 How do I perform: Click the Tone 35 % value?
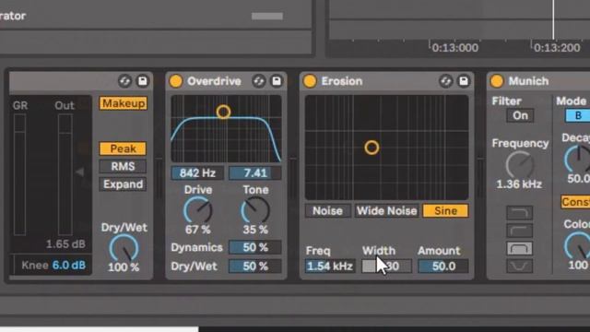255,230
